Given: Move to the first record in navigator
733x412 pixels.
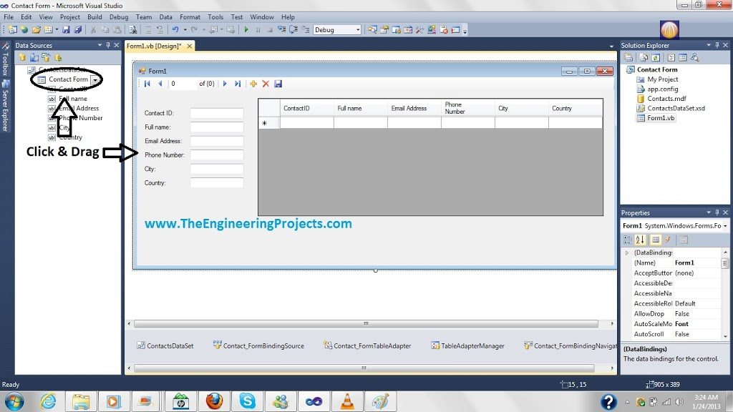Looking at the screenshot, I should (x=147, y=84).
